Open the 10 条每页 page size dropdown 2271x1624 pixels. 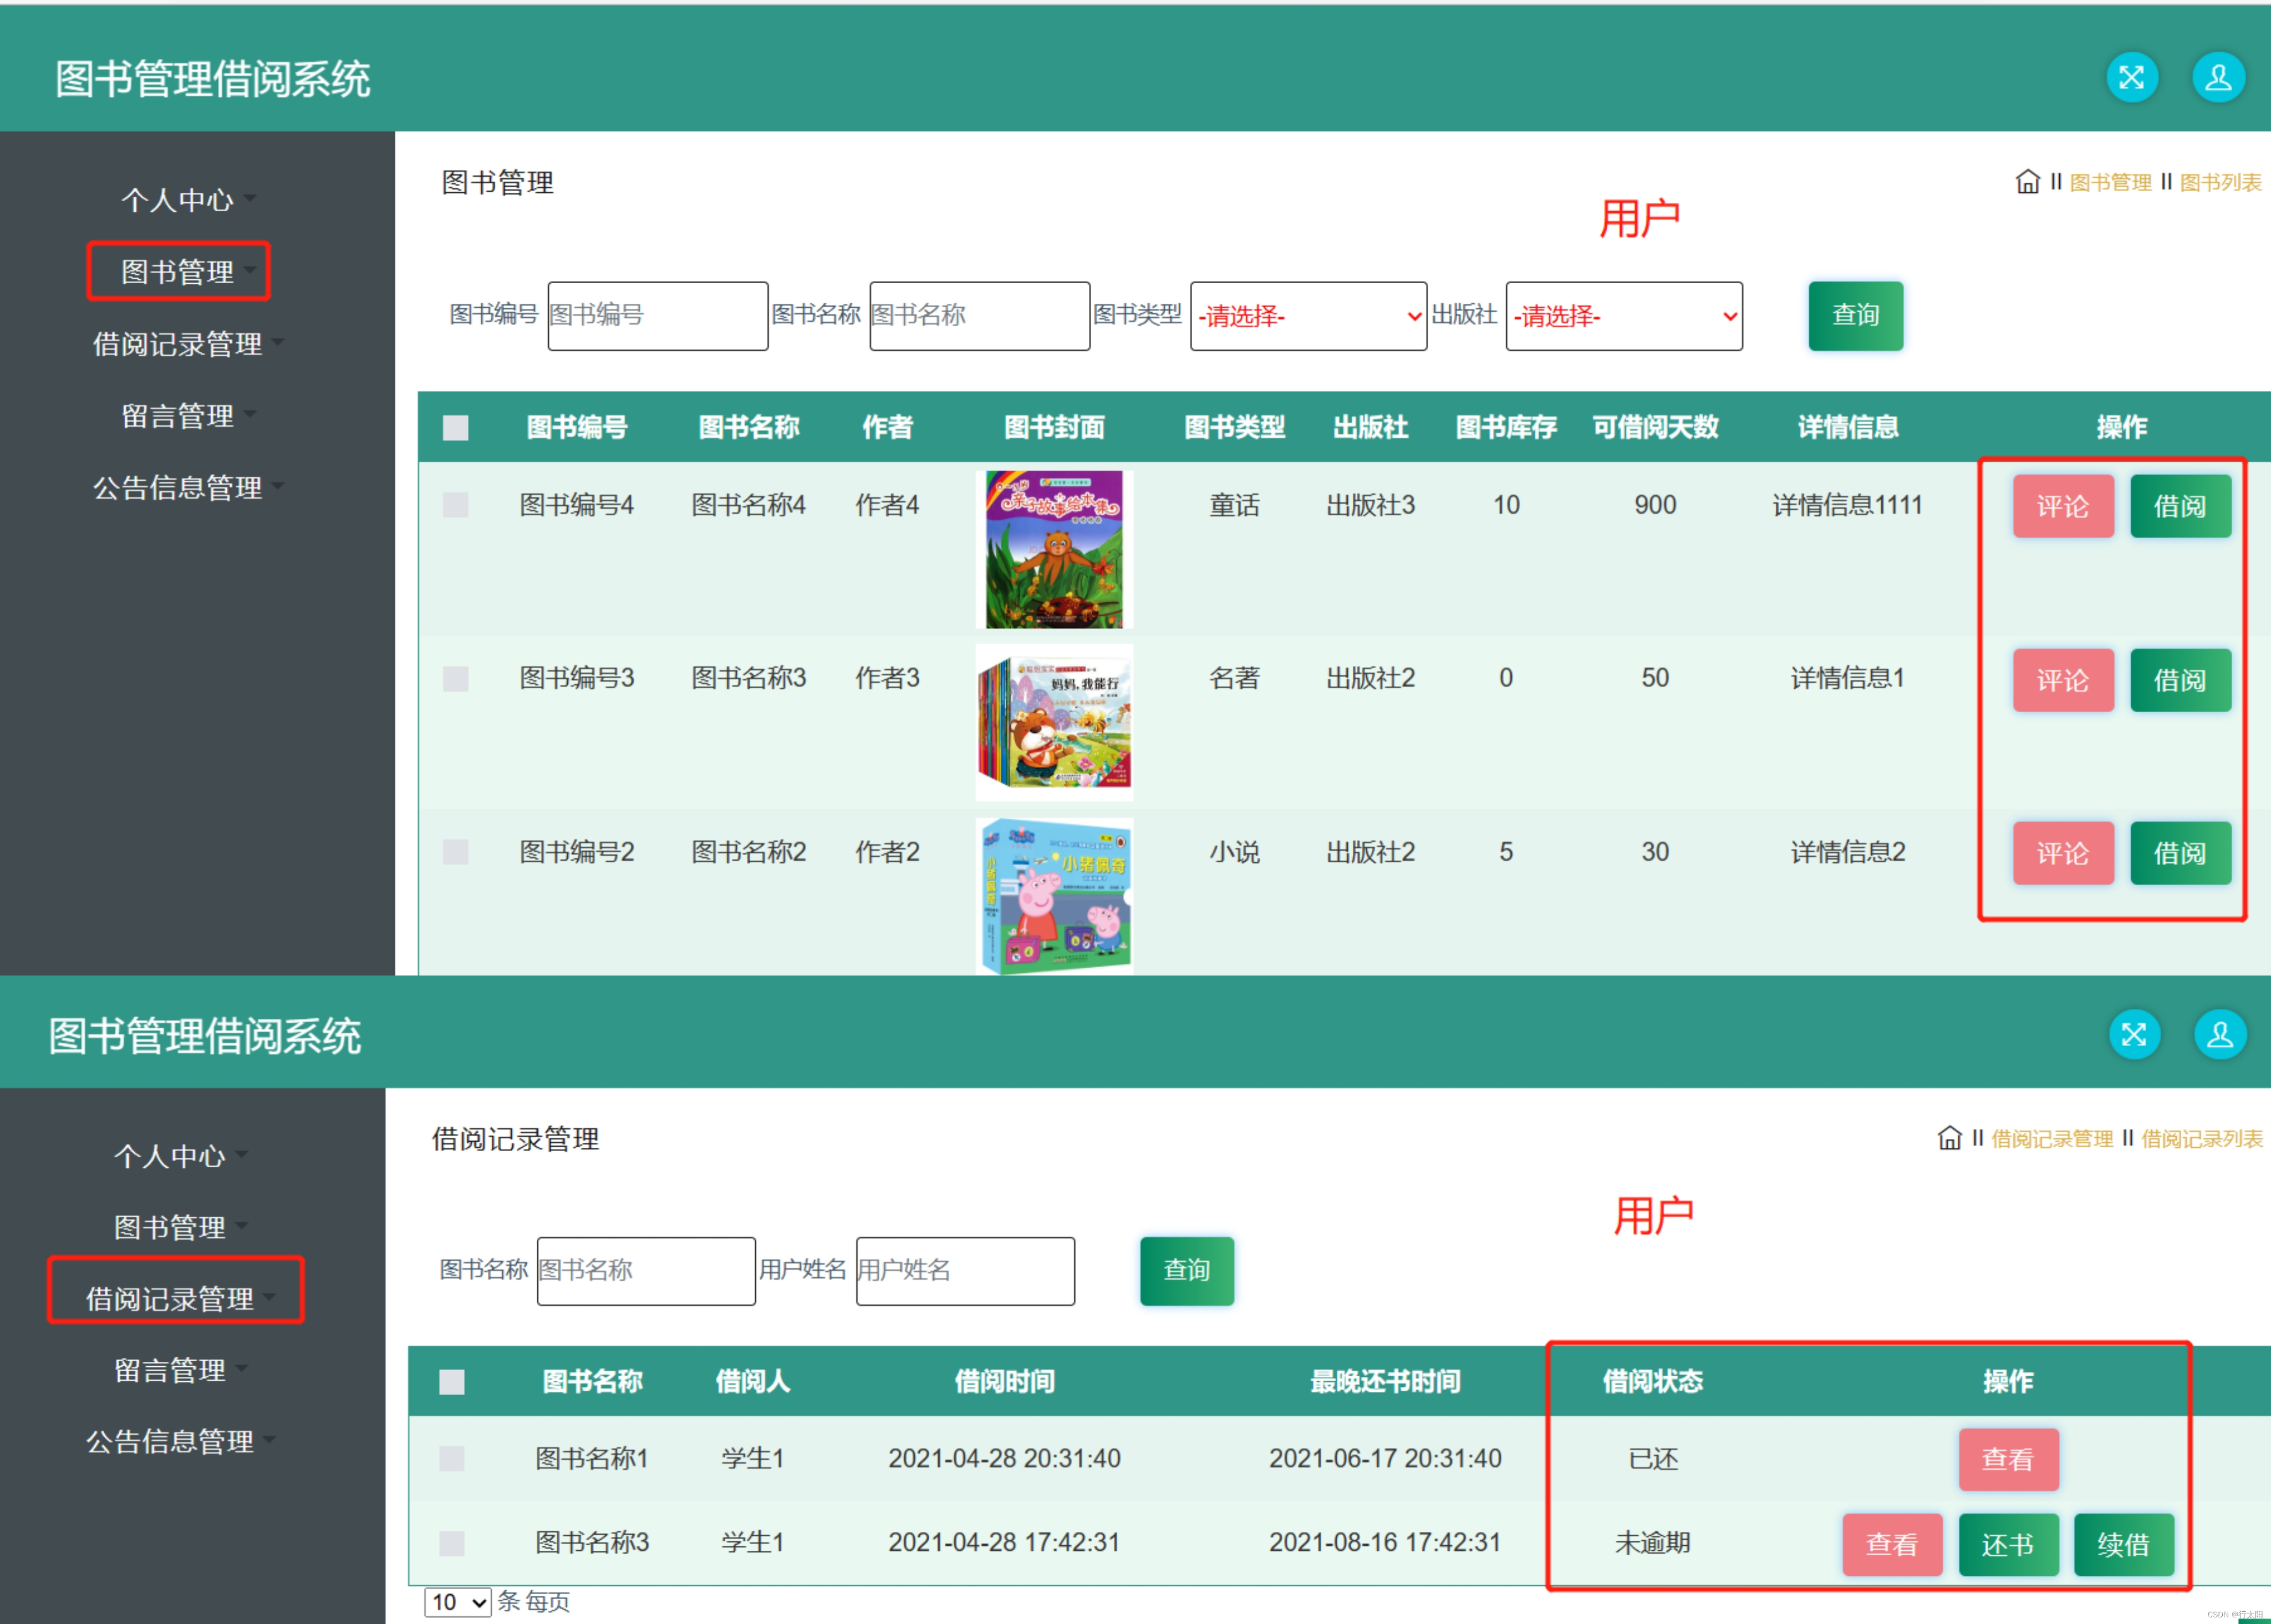click(458, 1601)
